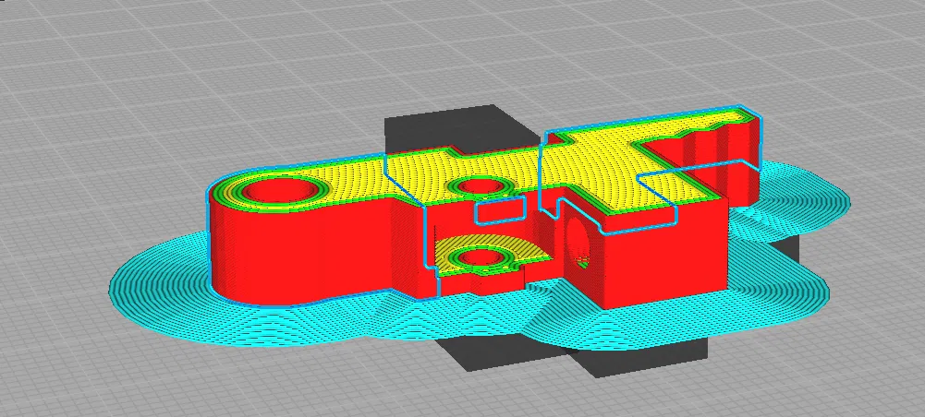Select the lower recessed hole with yellow infill ring
This screenshot has width=925, height=417.
pos(481,257)
